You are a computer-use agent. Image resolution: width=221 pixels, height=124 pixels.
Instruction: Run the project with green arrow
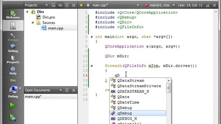click(13, 106)
